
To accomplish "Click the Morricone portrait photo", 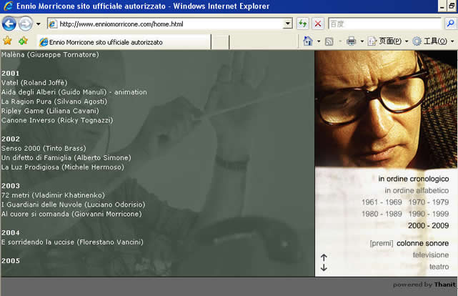I will tap(386, 109).
